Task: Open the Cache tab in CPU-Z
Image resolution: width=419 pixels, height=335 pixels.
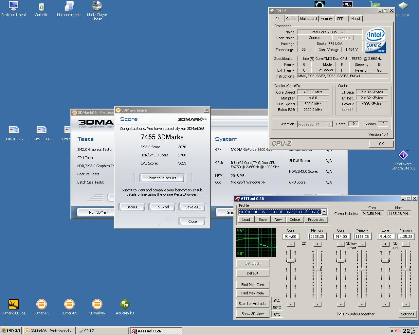Action: [291, 19]
